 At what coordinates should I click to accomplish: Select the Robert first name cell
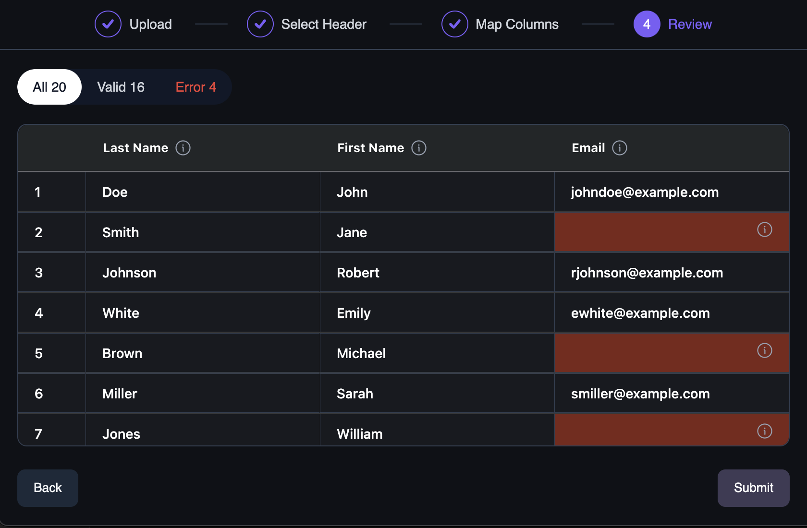point(437,273)
